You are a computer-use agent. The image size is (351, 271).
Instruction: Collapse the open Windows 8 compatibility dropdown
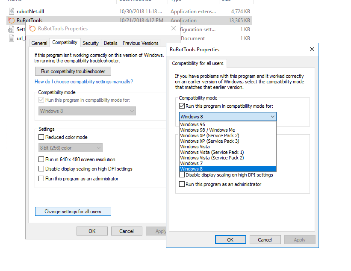pyautogui.click(x=272, y=117)
